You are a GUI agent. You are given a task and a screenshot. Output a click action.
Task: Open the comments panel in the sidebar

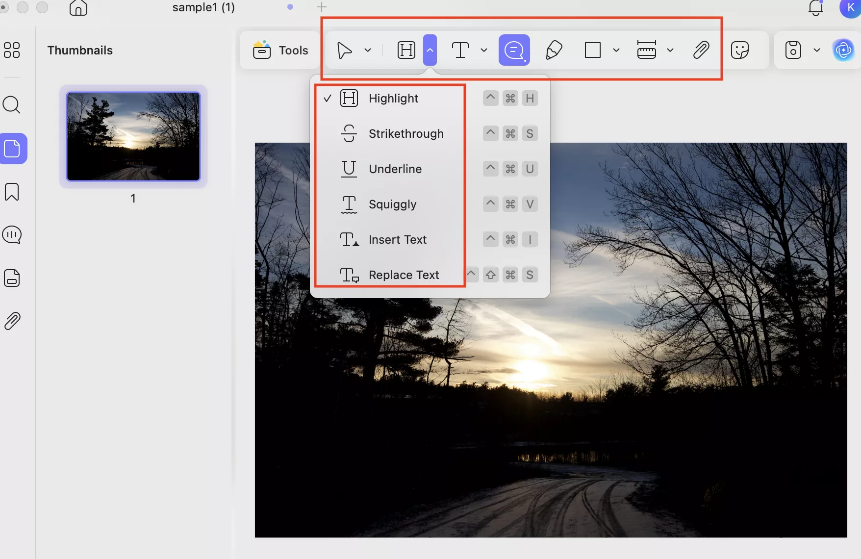[11, 234]
